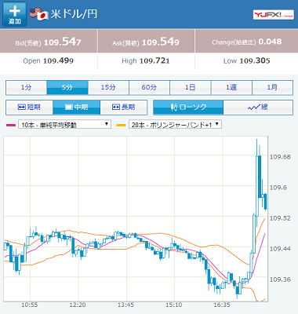Click the 15:10 time axis label
The width and height of the screenshot is (298, 314).
(x=174, y=305)
